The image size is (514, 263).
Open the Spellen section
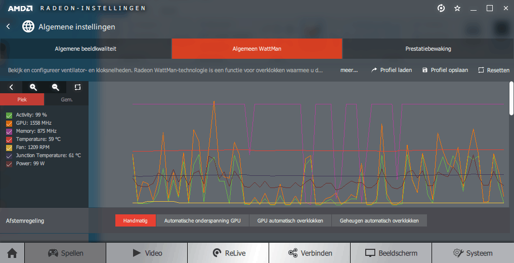pos(65,253)
